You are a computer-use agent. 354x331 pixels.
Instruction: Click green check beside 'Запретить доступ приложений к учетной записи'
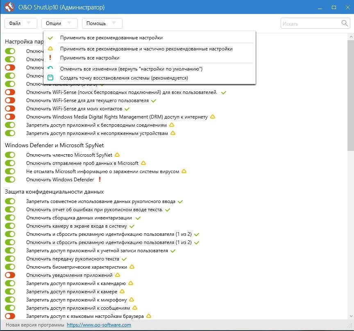tap(173, 251)
